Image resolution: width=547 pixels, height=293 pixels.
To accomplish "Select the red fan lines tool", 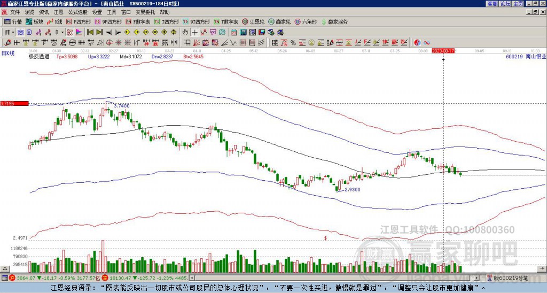I will pos(197,43).
